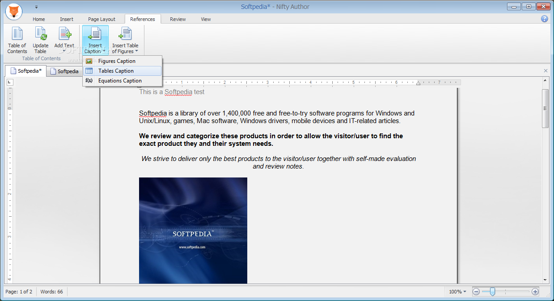Click the Update Table icon
The image size is (554, 301).
tap(41, 34)
